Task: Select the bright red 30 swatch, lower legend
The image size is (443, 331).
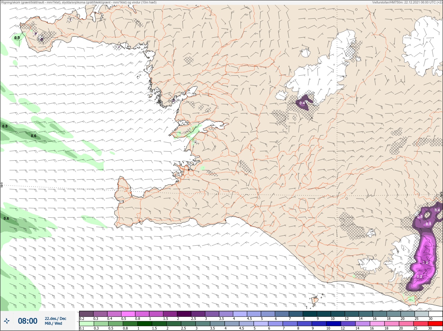Action: [x=435, y=324]
